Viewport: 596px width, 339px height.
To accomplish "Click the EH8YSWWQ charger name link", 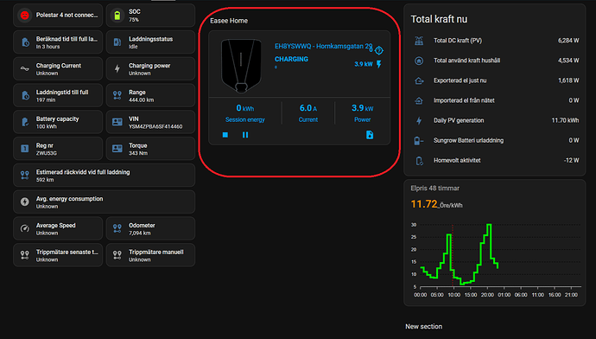I will [323, 47].
